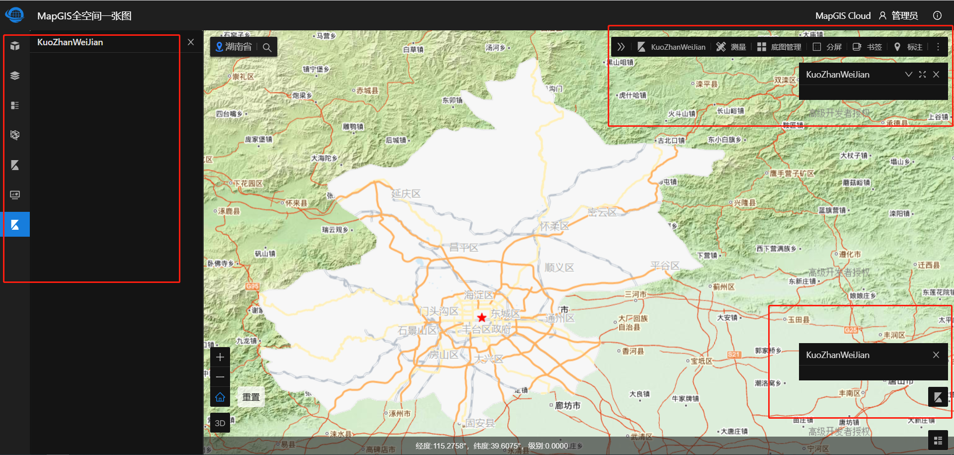Click the legend list icon in sidebar
Image resolution: width=954 pixels, height=455 pixels.
[x=15, y=105]
